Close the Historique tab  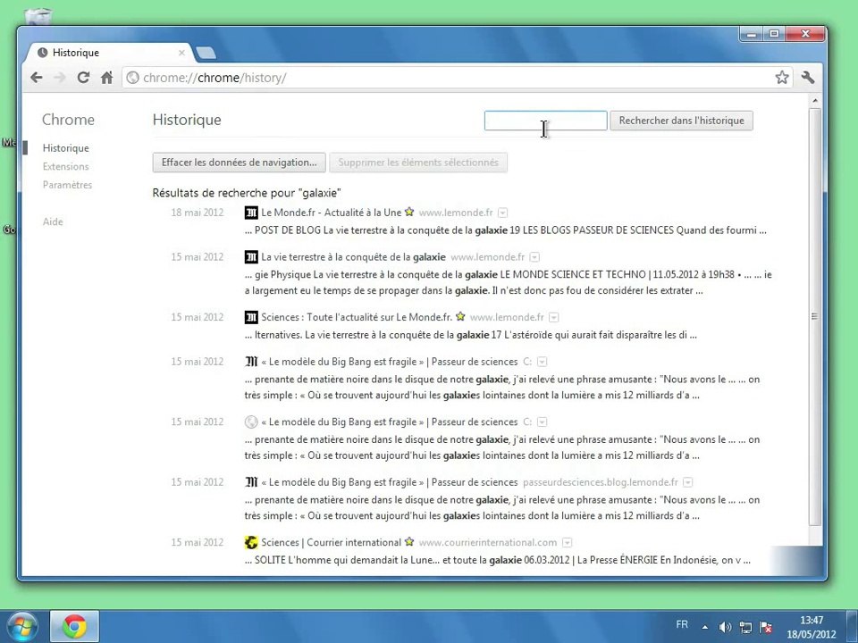[181, 53]
